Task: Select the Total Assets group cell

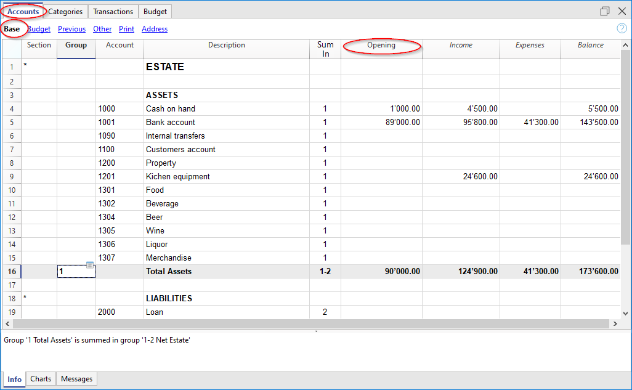Action: (75, 270)
